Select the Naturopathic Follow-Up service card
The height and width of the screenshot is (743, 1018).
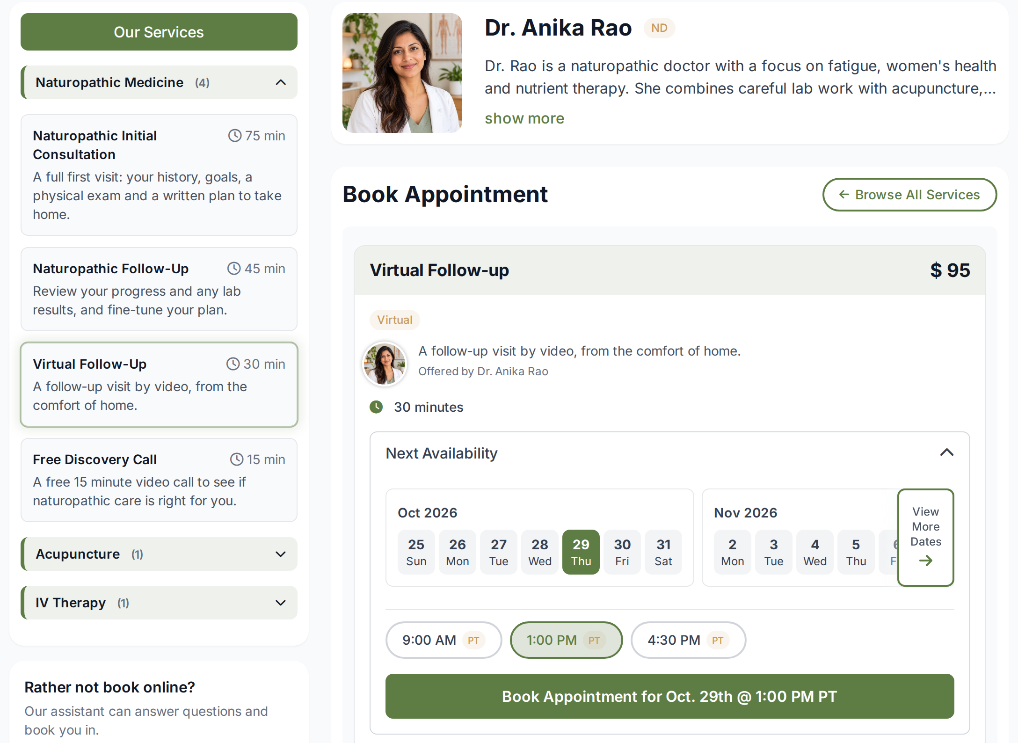pyautogui.click(x=159, y=289)
